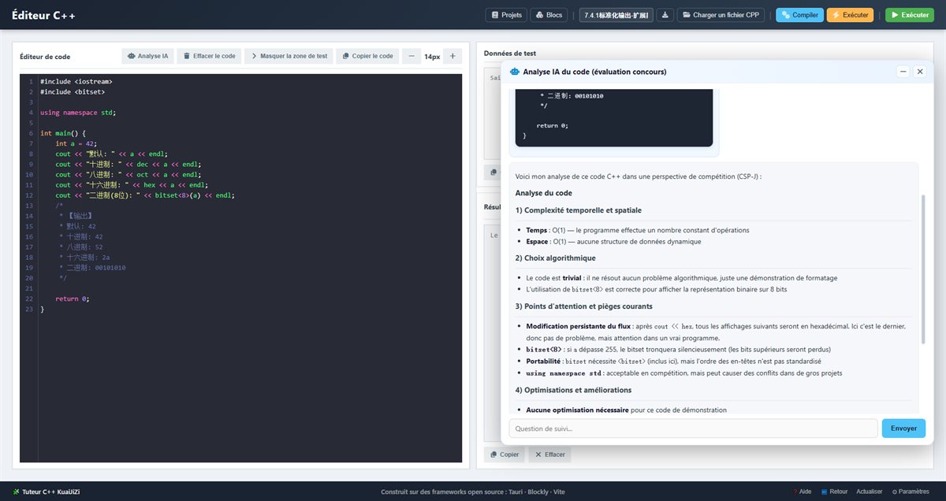
Task: Click the Portabilité bullet text
Action: pyautogui.click(x=674, y=361)
